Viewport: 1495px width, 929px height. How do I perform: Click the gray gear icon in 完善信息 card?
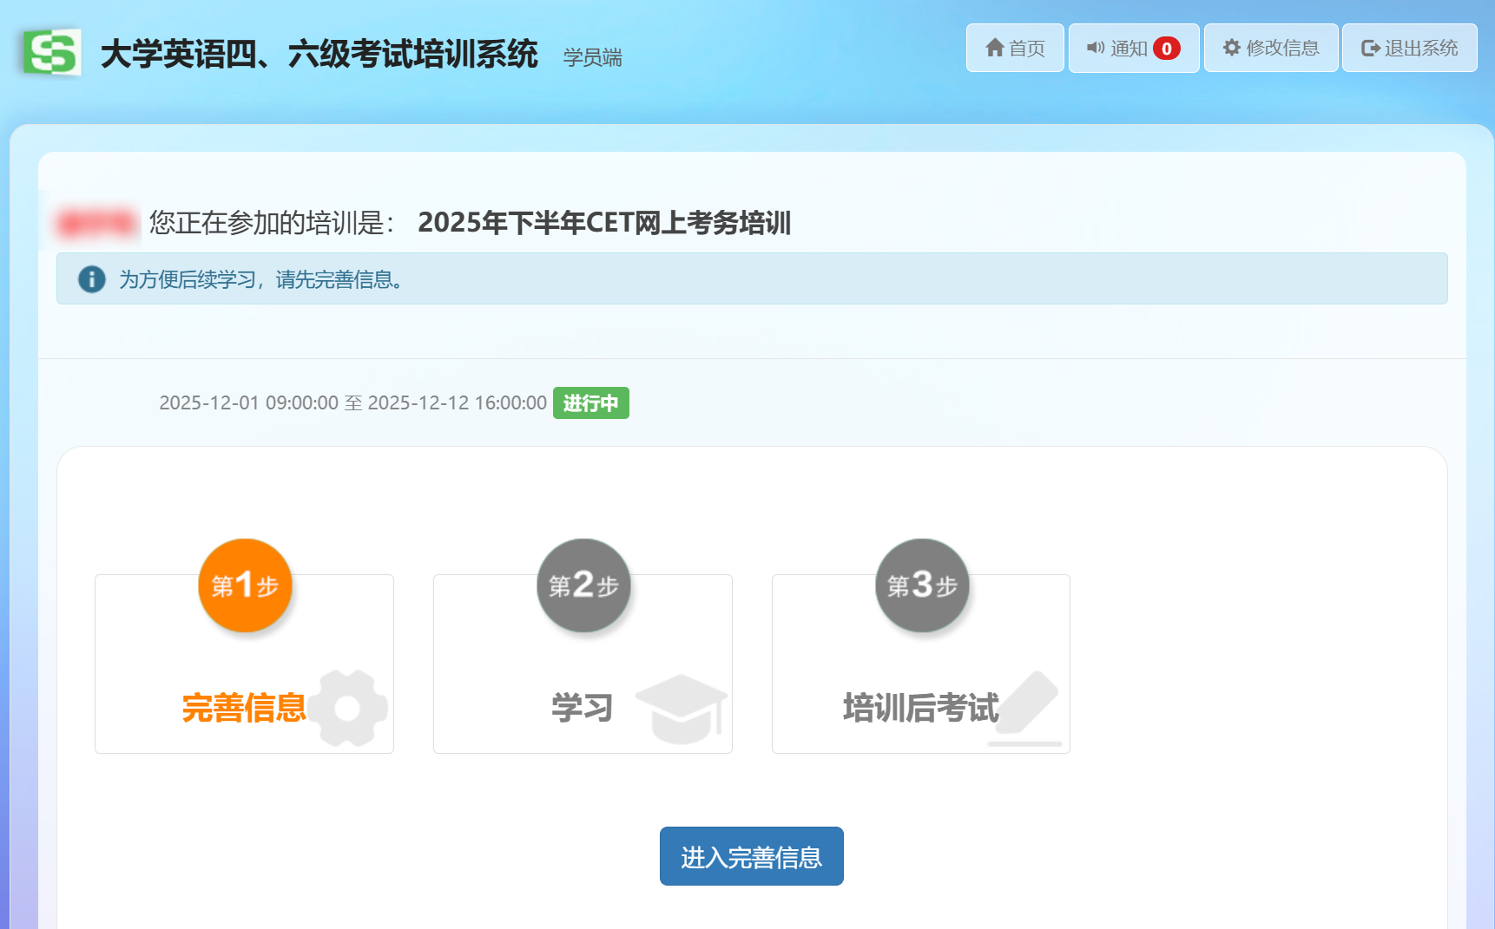348,708
